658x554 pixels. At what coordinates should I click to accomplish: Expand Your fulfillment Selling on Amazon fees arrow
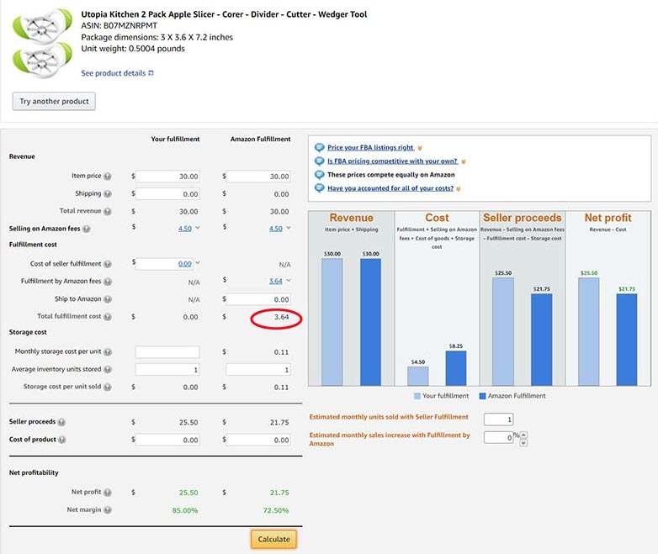[198, 228]
